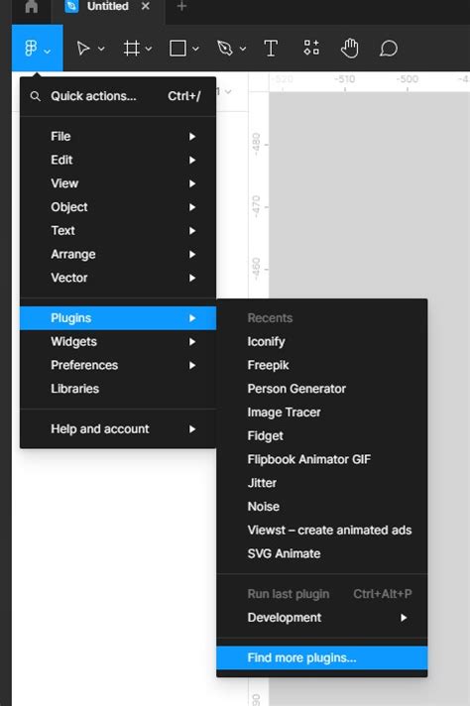Image resolution: width=470 pixels, height=706 pixels.
Task: Launch the Person Generator plugin
Action: (x=322, y=389)
